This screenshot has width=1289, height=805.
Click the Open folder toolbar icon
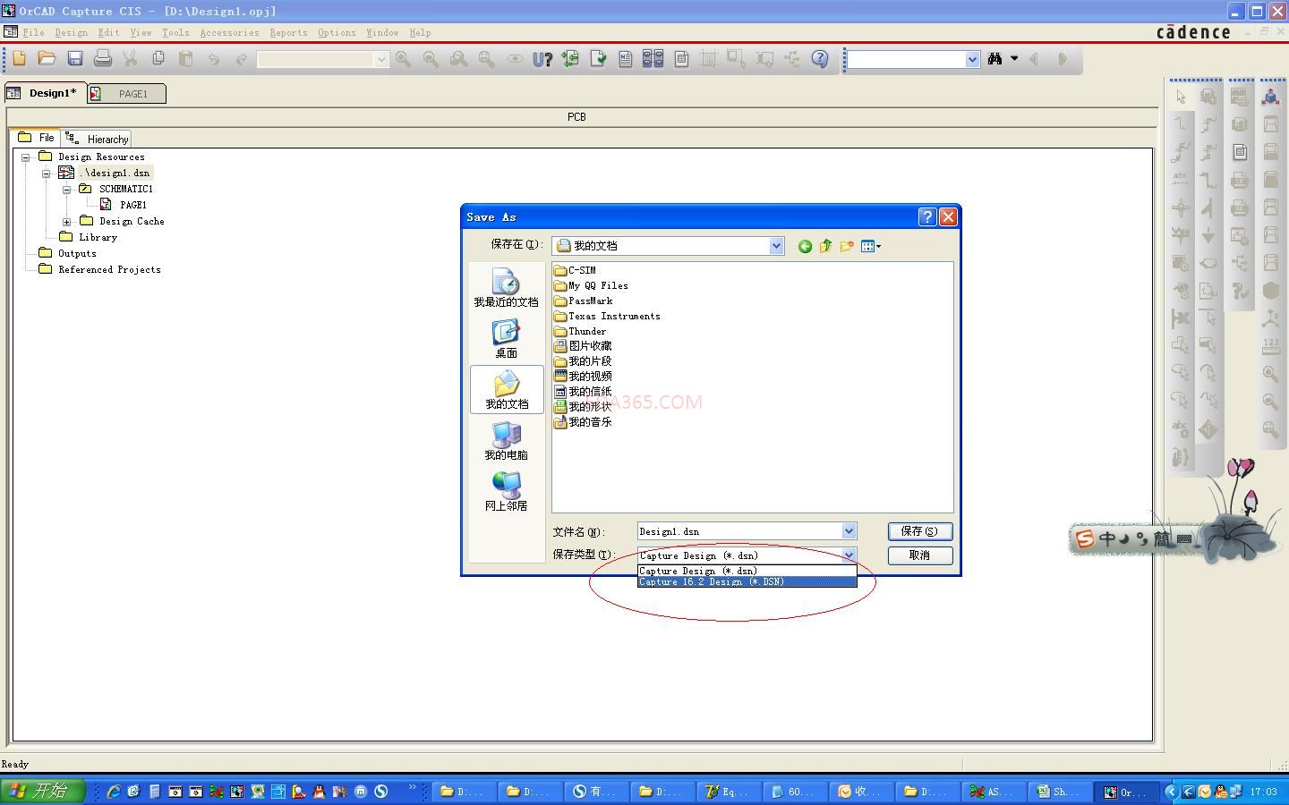click(x=47, y=59)
